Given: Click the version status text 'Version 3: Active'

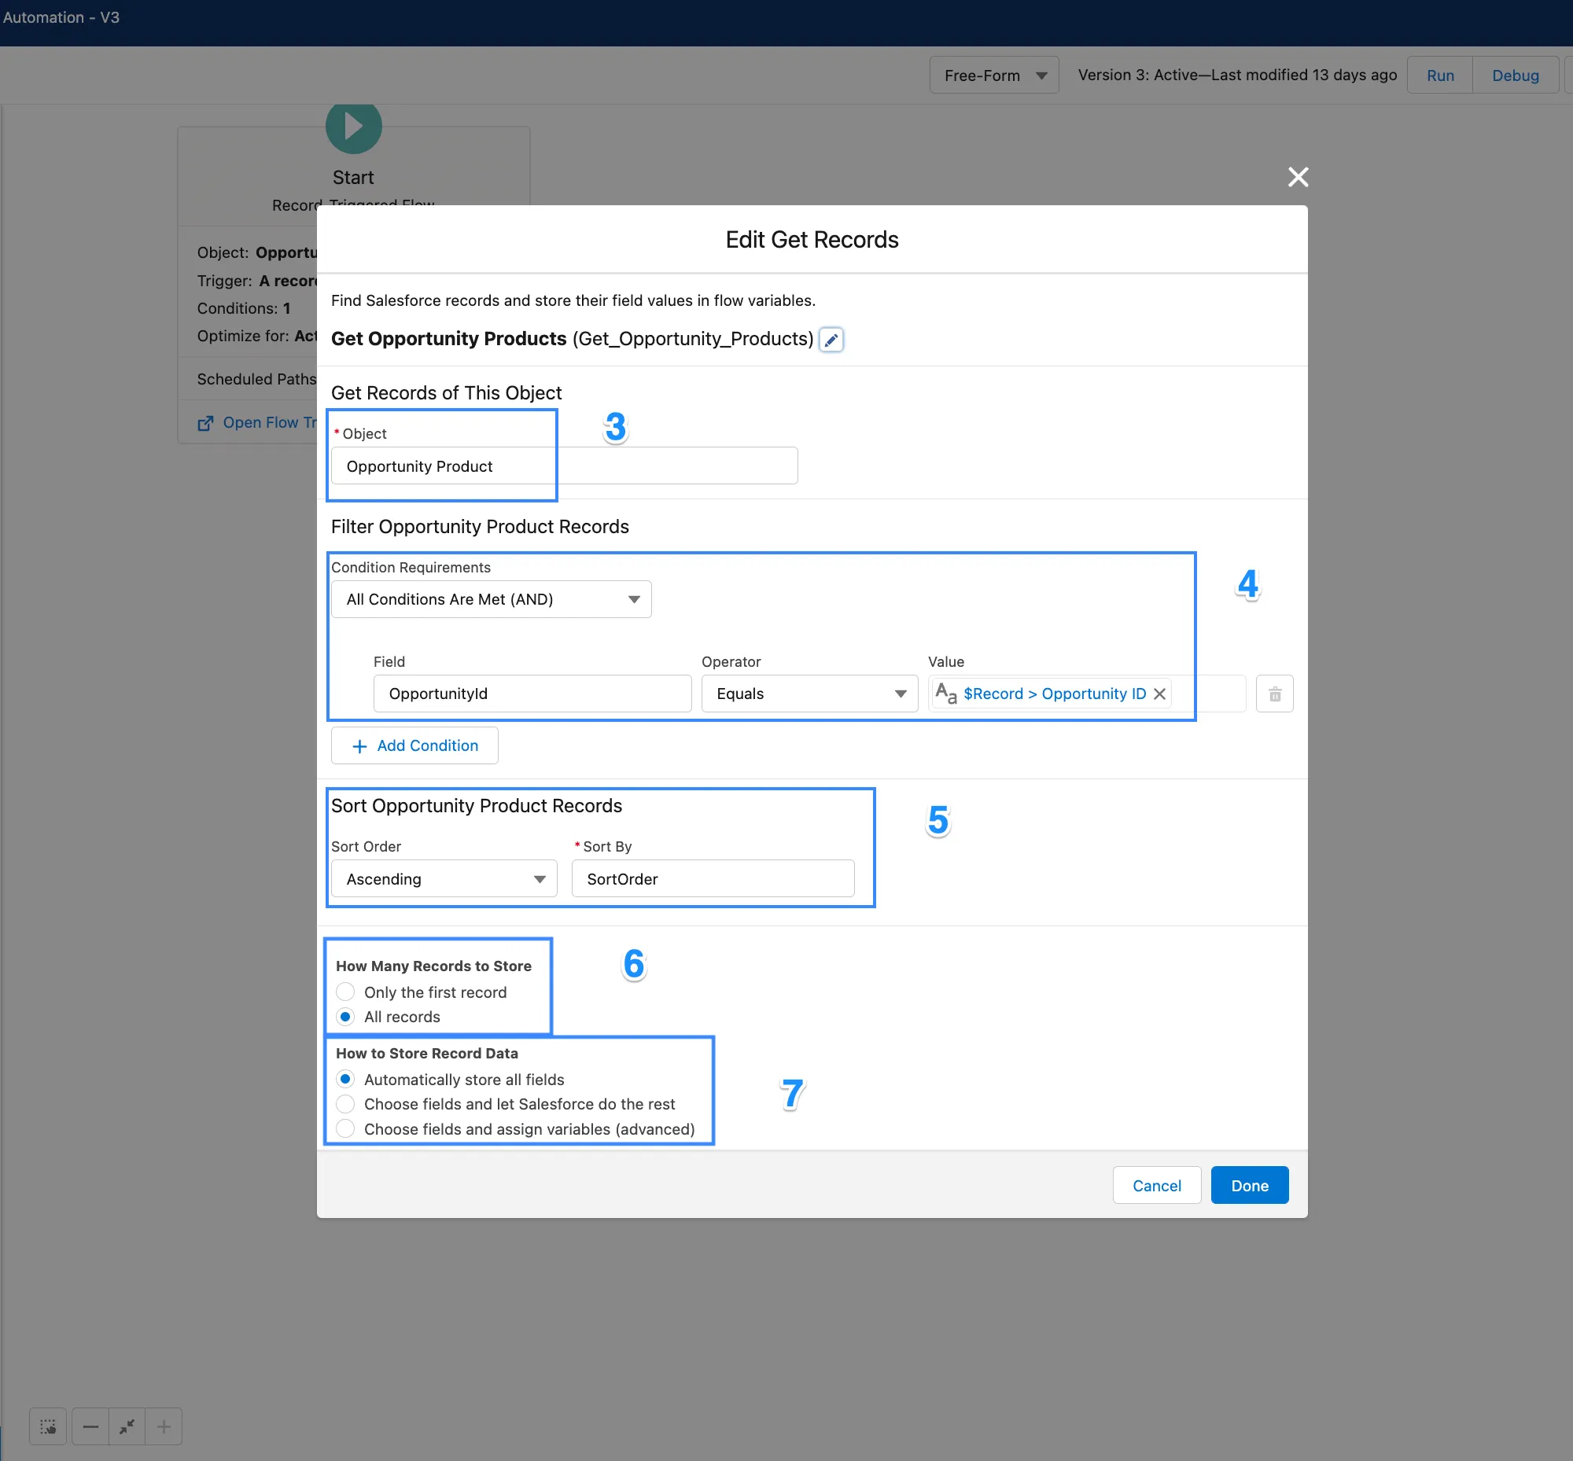Looking at the screenshot, I should click(x=1137, y=75).
